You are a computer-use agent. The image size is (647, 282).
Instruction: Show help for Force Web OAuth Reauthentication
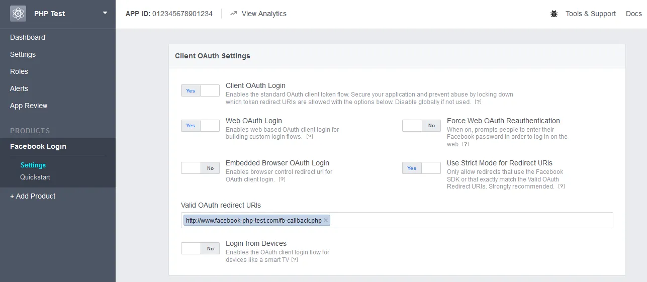pyautogui.click(x=466, y=144)
